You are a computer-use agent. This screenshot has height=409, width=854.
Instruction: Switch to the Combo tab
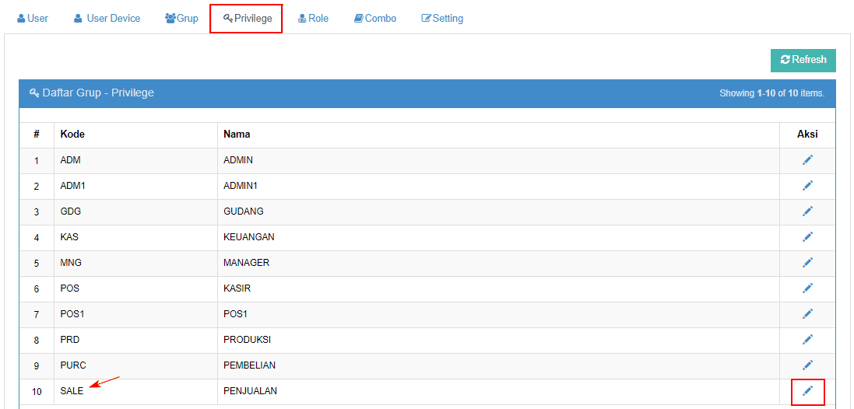[x=374, y=18]
